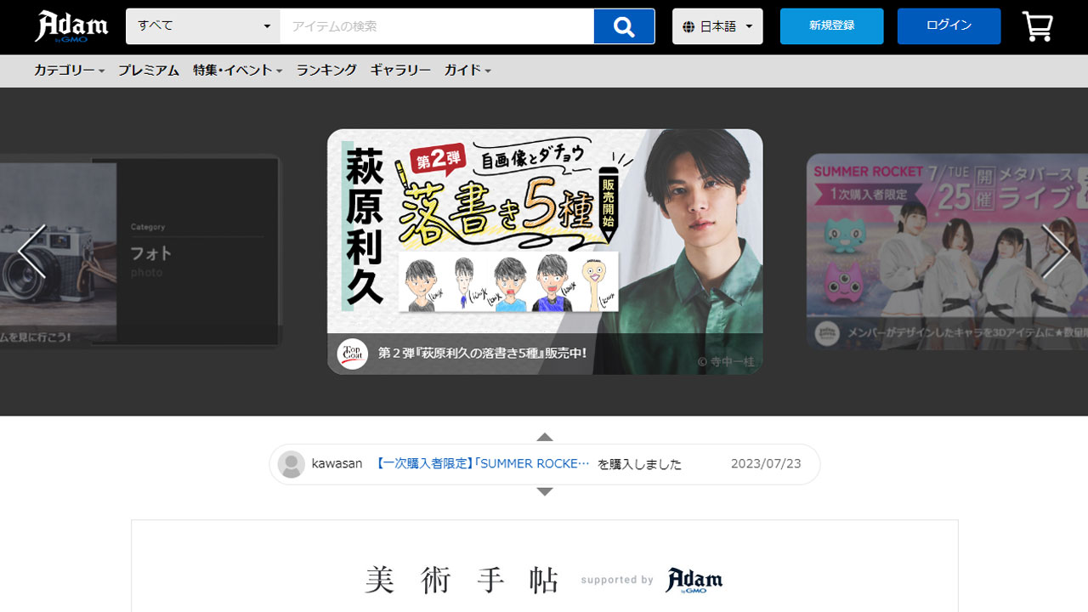Click the magnifying glass search button
The image size is (1088, 612).
pos(624,26)
